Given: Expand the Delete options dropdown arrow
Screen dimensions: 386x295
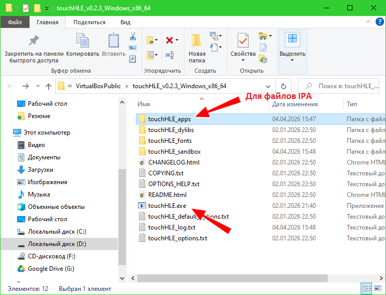Looking at the screenshot, I should coord(177,40).
